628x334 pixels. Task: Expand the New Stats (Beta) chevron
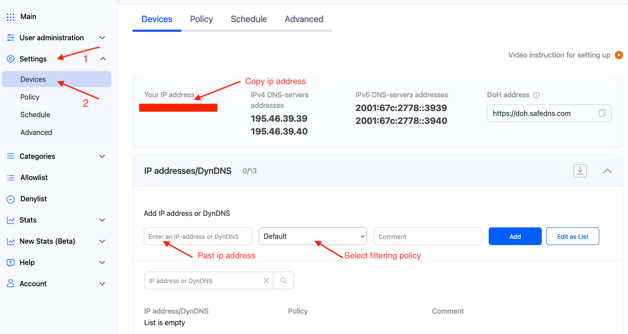(102, 241)
